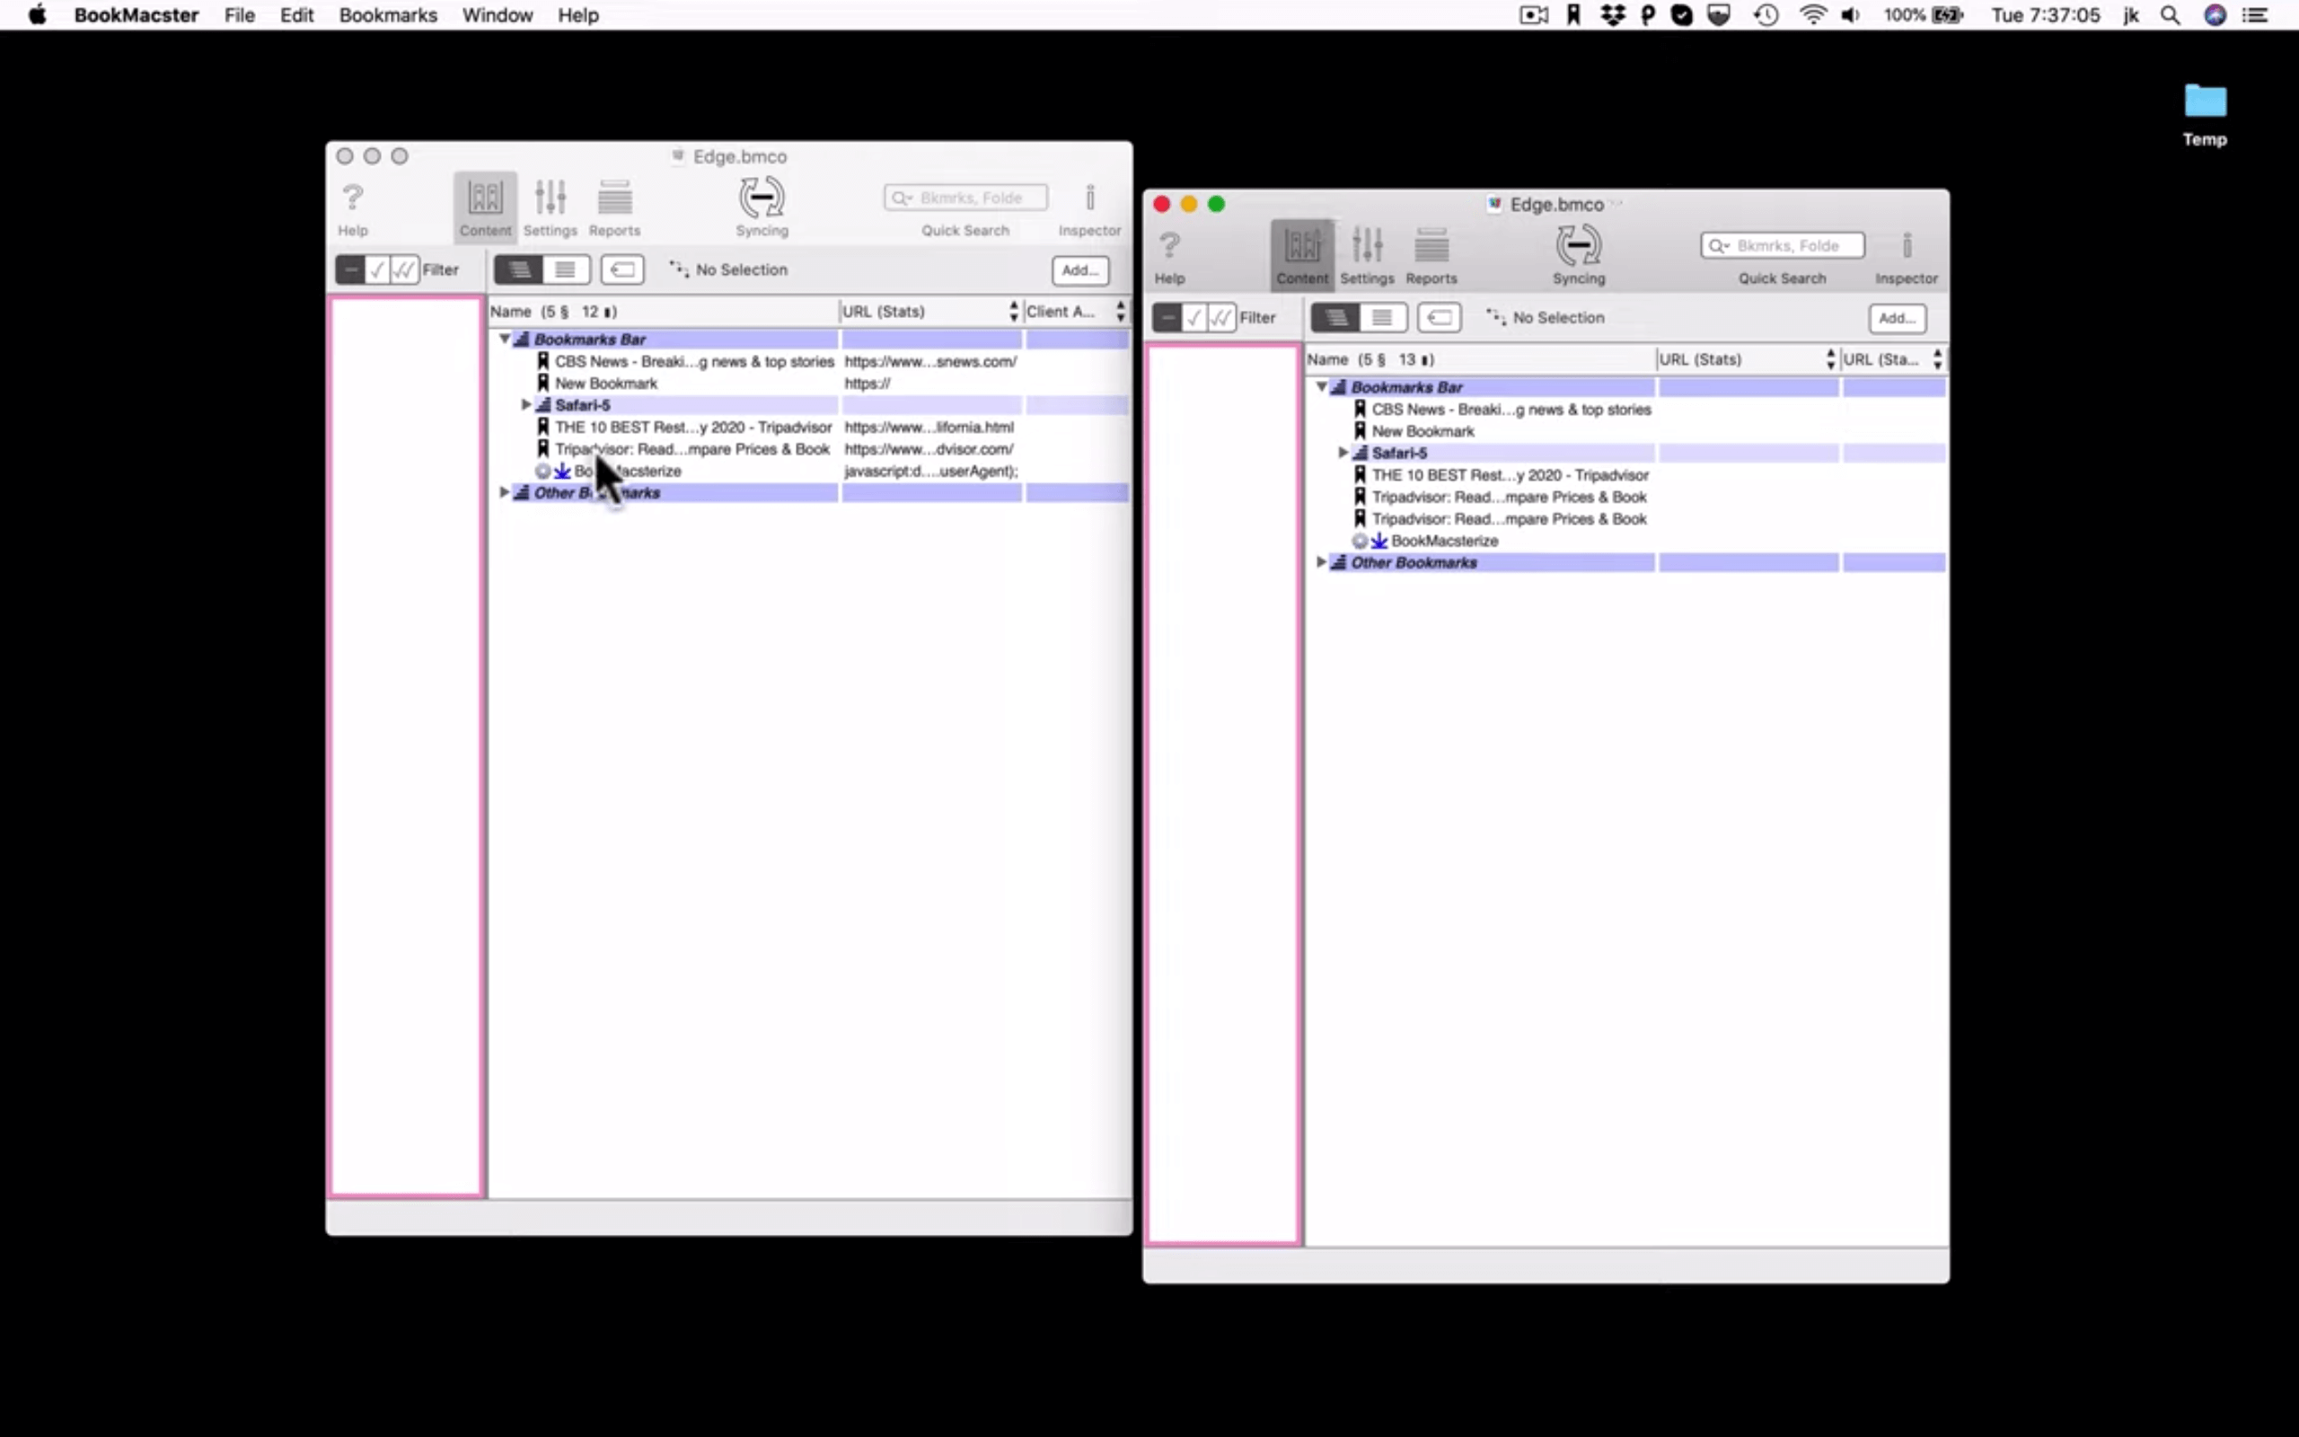Open Spotlight search in menu bar
The width and height of the screenshot is (2299, 1437).
click(2170, 15)
